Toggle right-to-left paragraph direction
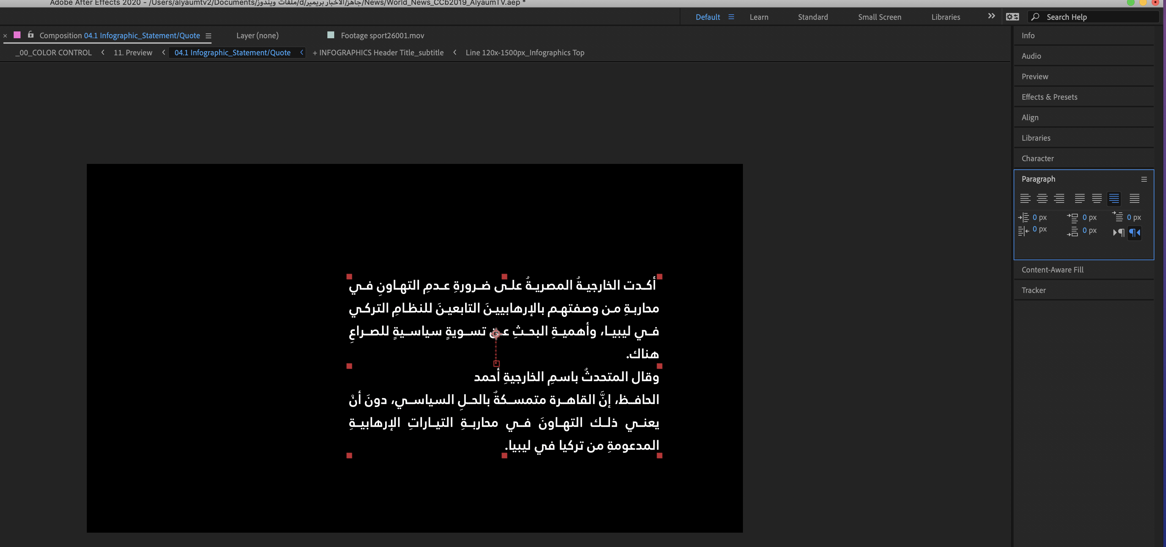Screen dimensions: 1166x547 [1134, 233]
